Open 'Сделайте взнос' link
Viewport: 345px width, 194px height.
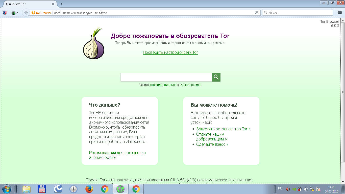tap(212, 144)
